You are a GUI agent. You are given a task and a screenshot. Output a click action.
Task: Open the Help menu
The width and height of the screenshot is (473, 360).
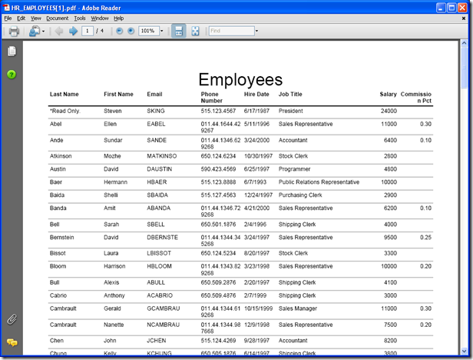(118, 18)
